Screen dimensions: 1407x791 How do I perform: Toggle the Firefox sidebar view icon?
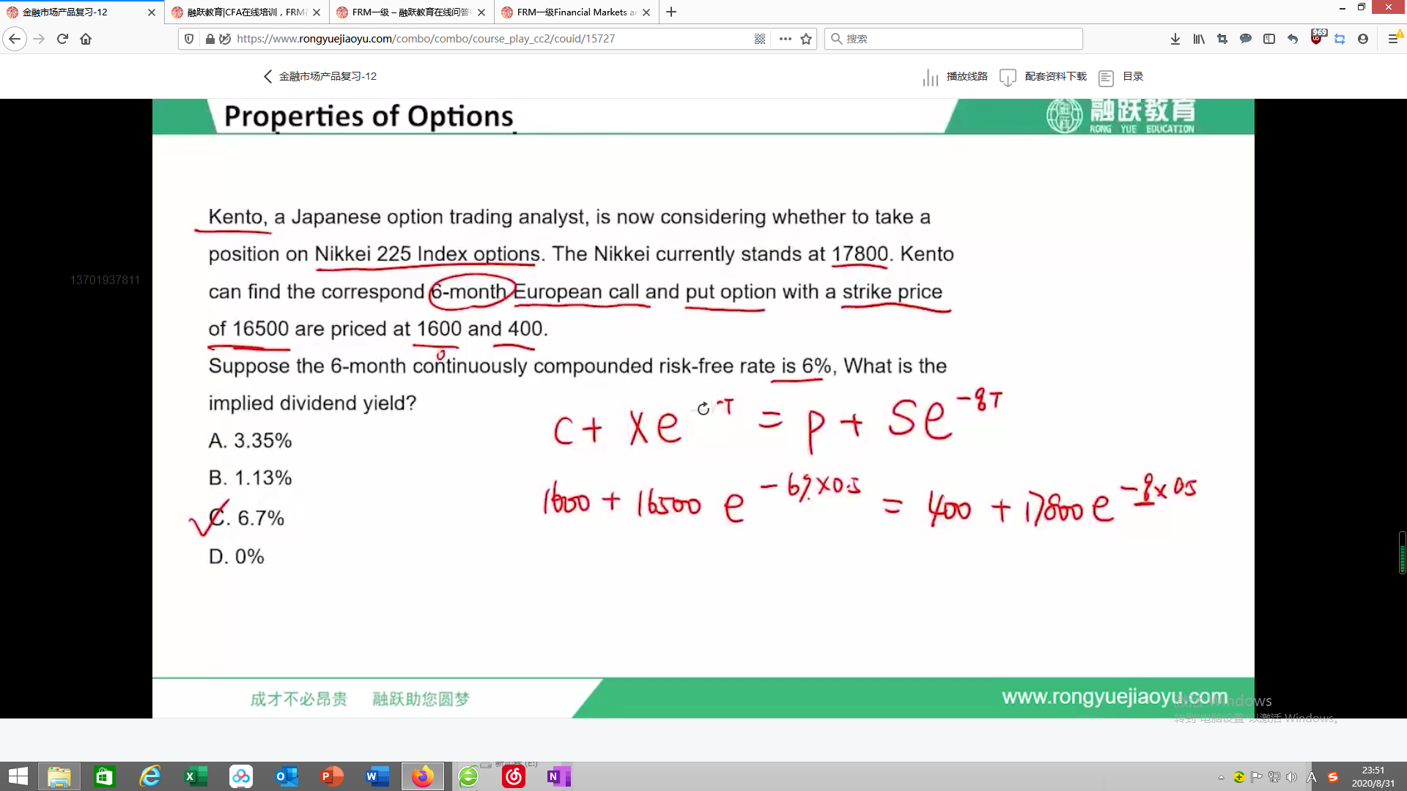[x=1269, y=39]
